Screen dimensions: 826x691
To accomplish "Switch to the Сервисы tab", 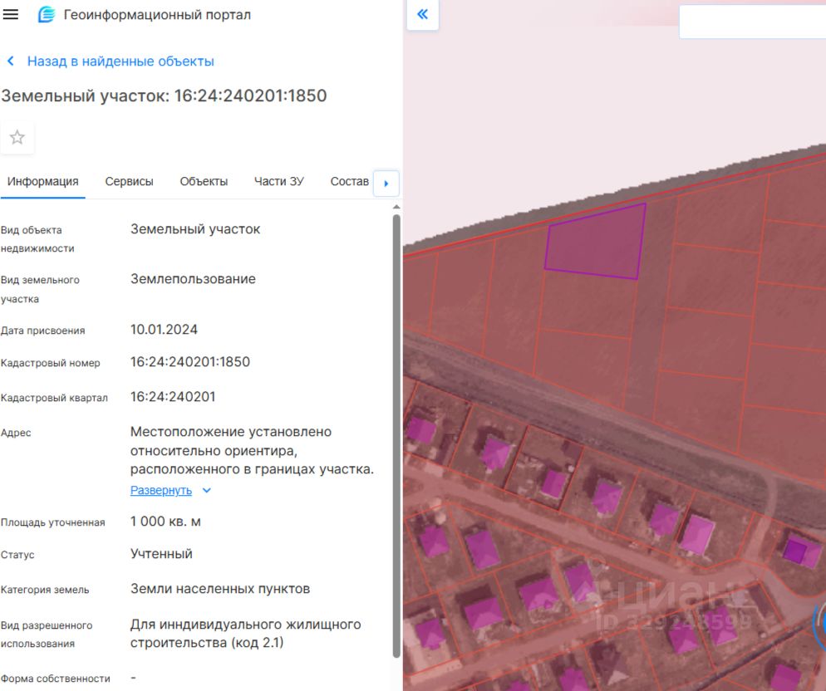I will click(x=129, y=181).
